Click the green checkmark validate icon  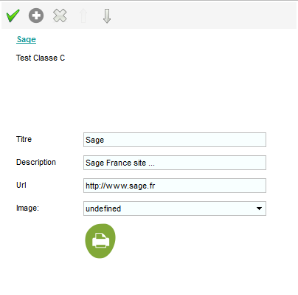pyautogui.click(x=13, y=16)
